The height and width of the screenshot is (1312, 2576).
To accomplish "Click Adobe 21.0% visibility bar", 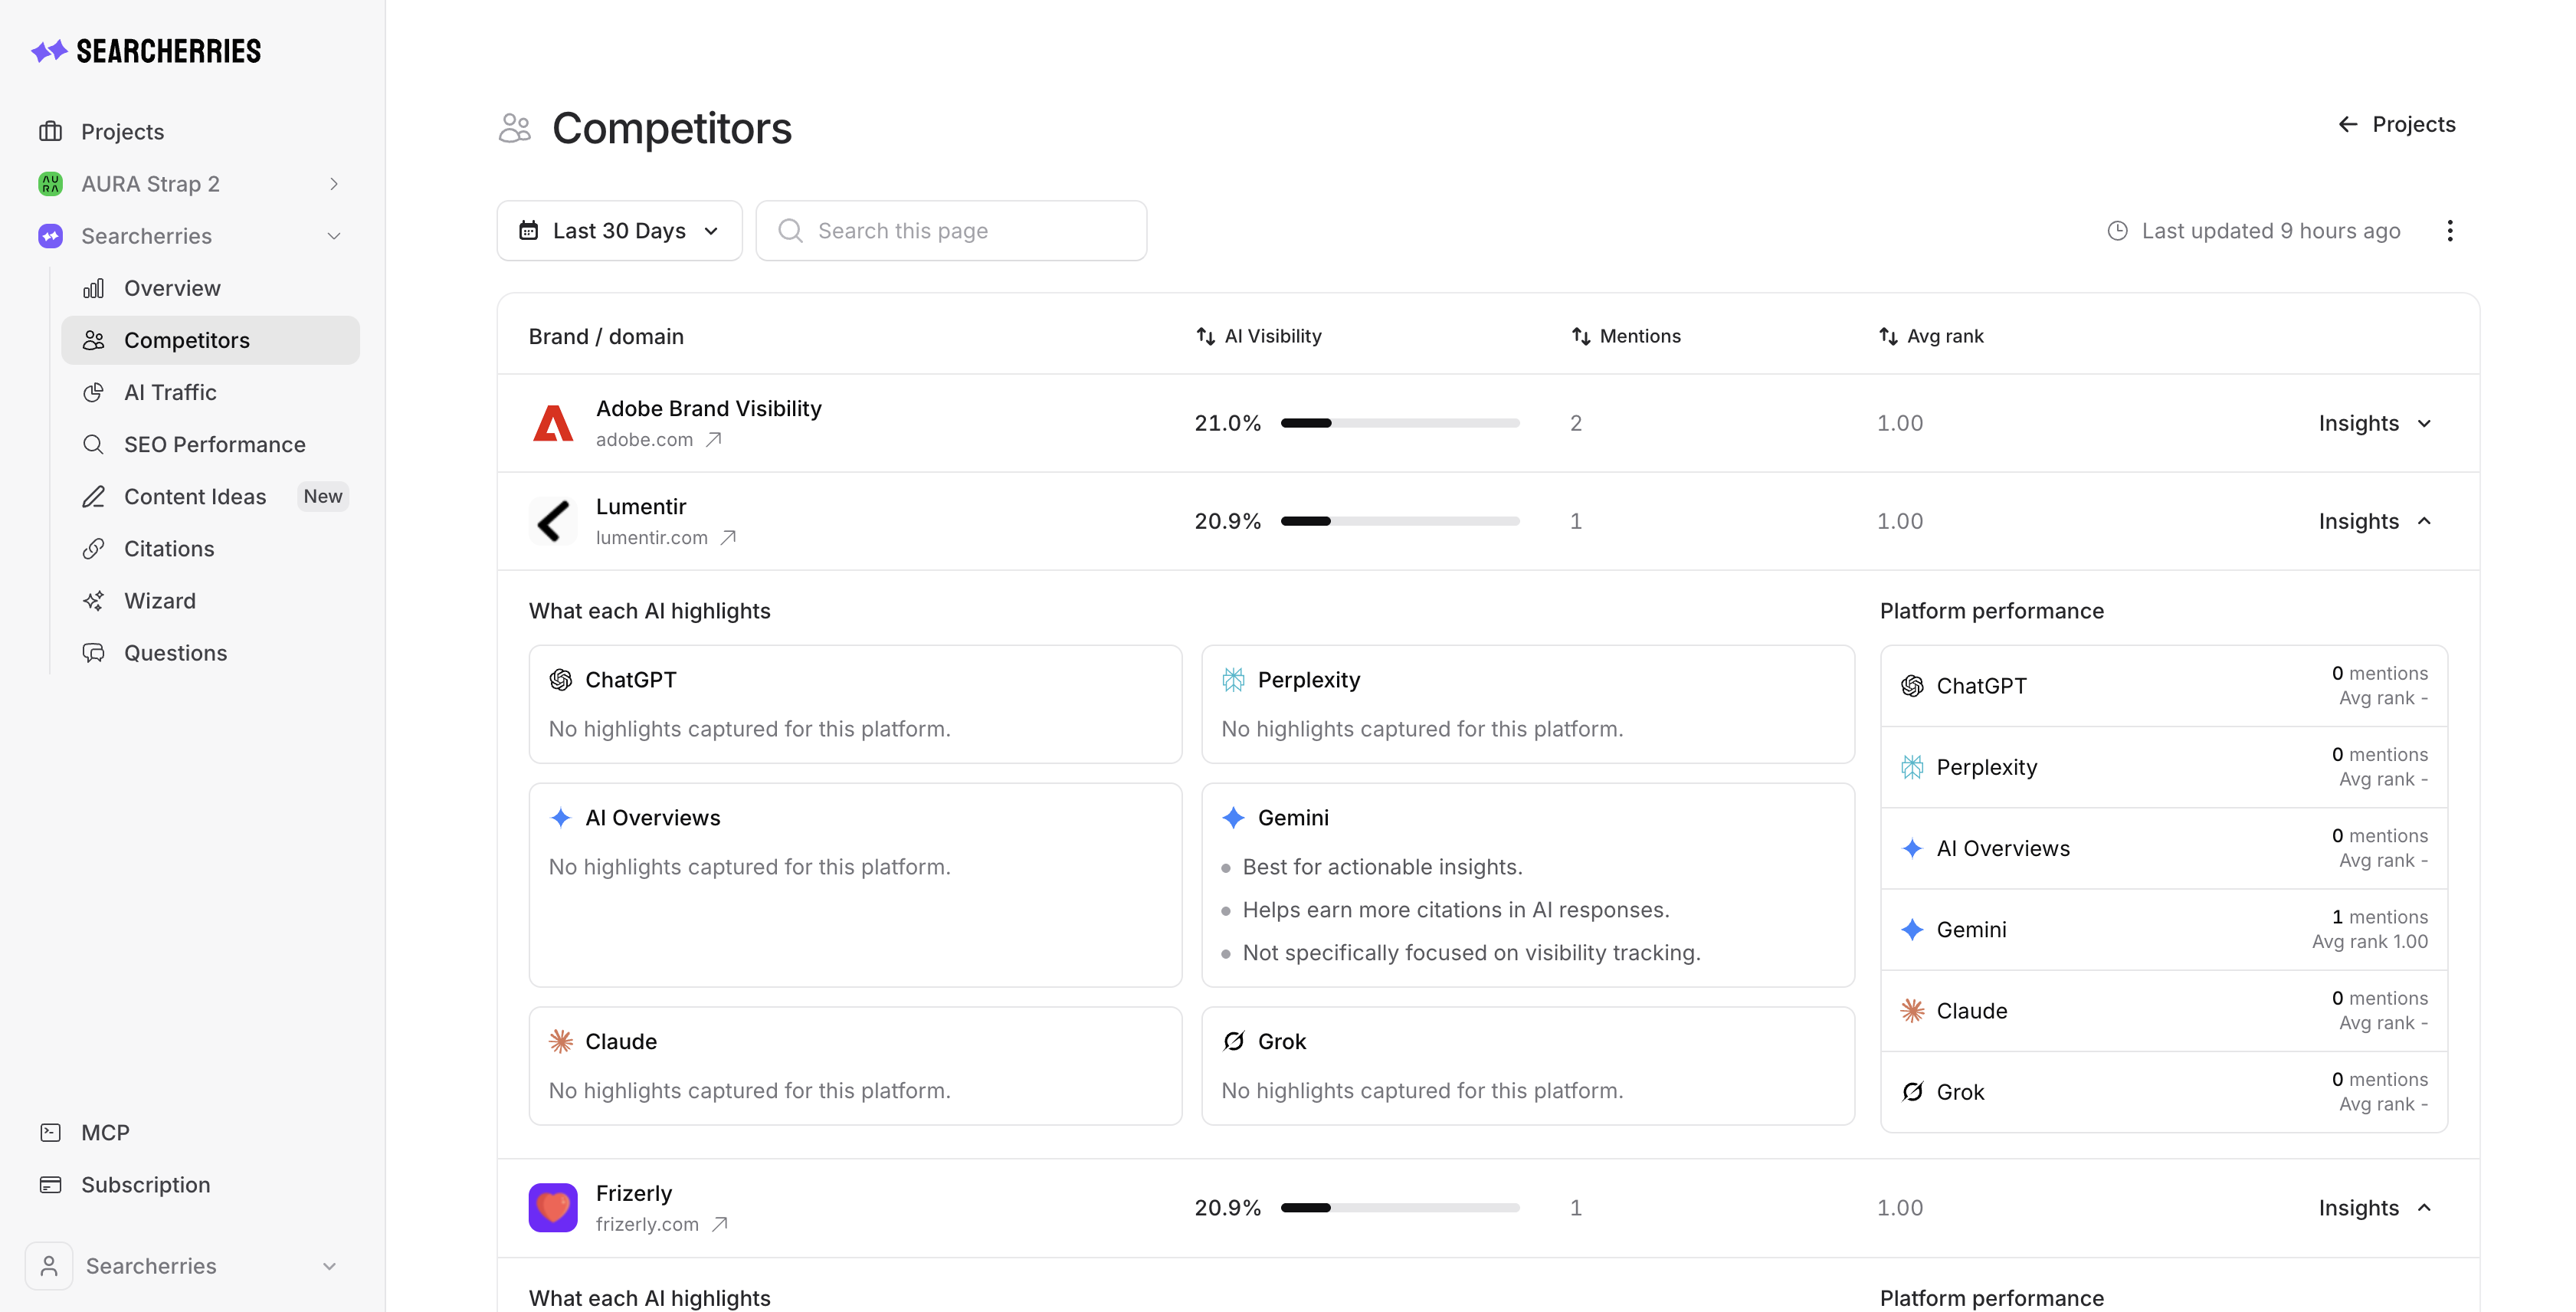I will click(x=1400, y=423).
